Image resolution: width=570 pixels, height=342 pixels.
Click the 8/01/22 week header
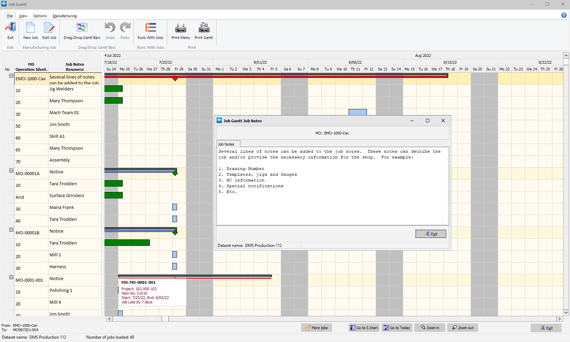260,62
